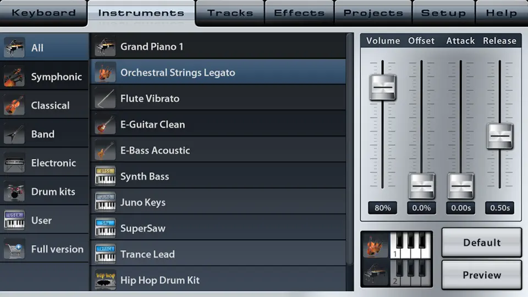Choose the "Classical" category label
Image resolution: width=528 pixels, height=297 pixels.
point(50,106)
